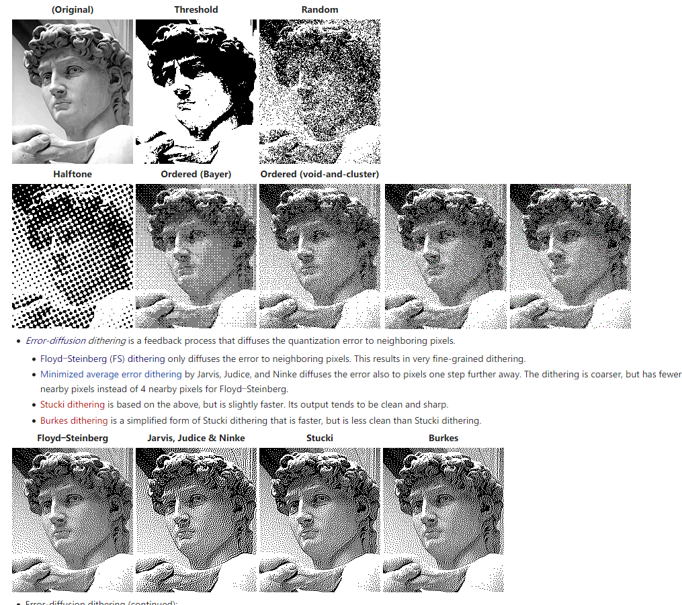
Task: Follow the Minimized average error dithering link
Action: 111,374
